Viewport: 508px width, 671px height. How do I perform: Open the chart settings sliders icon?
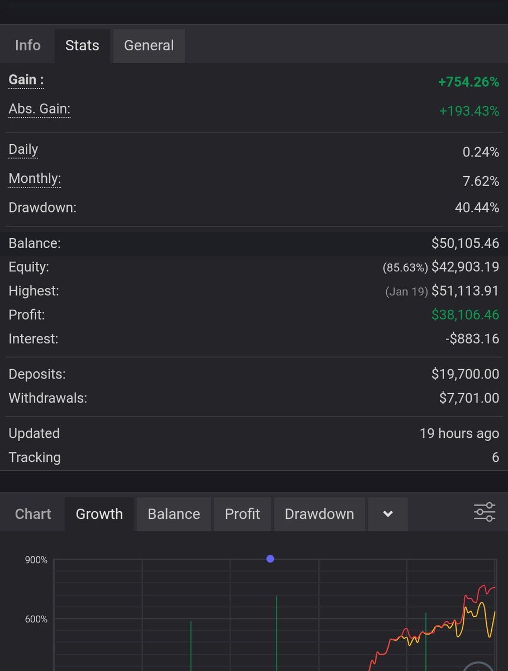point(484,513)
